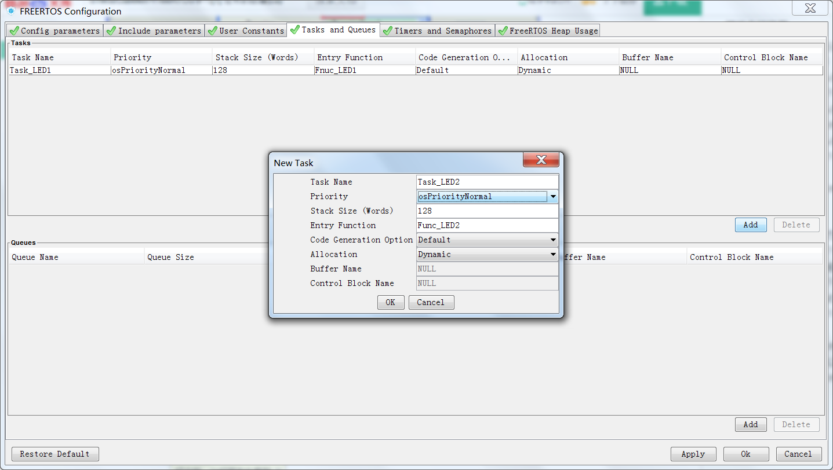The height and width of the screenshot is (470, 833).
Task: Click the Queue Size column header
Action: (x=207, y=257)
